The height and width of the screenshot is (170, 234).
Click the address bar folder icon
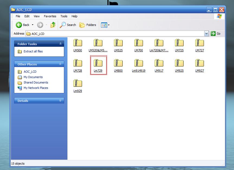tap(28, 34)
